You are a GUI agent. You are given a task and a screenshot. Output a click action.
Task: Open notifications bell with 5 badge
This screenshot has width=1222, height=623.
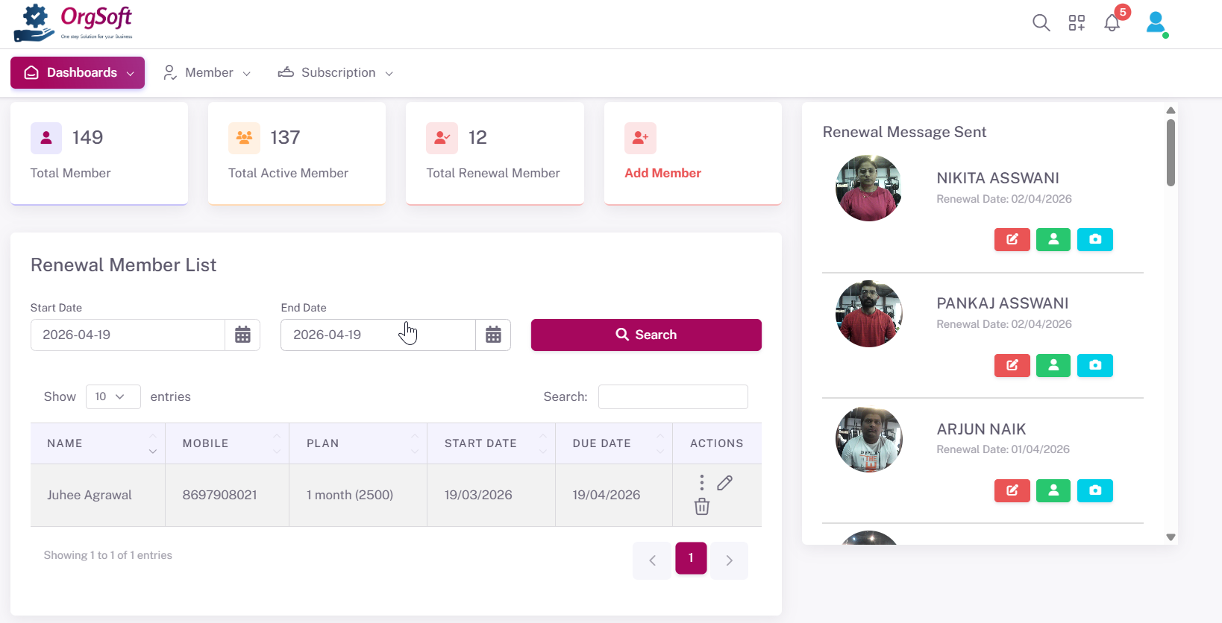(x=1112, y=23)
